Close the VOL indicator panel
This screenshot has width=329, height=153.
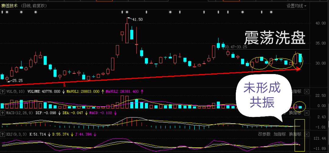tap(306, 91)
